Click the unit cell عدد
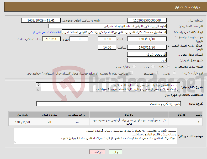This screenshot has height=159, width=207. 76,122
